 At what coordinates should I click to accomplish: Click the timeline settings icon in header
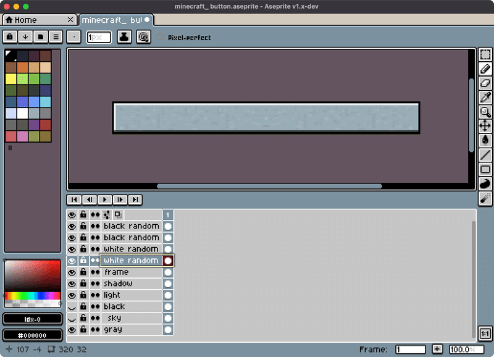coord(106,215)
